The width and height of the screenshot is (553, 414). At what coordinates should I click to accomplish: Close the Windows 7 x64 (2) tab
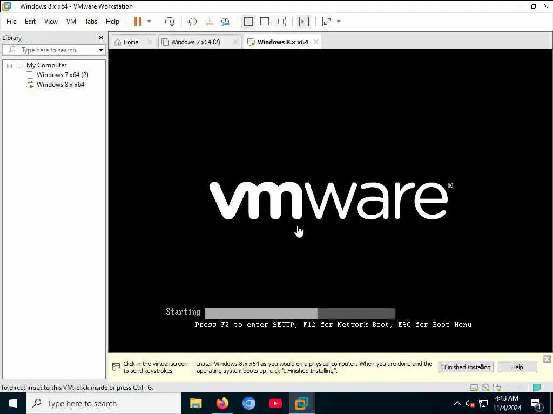tap(235, 42)
